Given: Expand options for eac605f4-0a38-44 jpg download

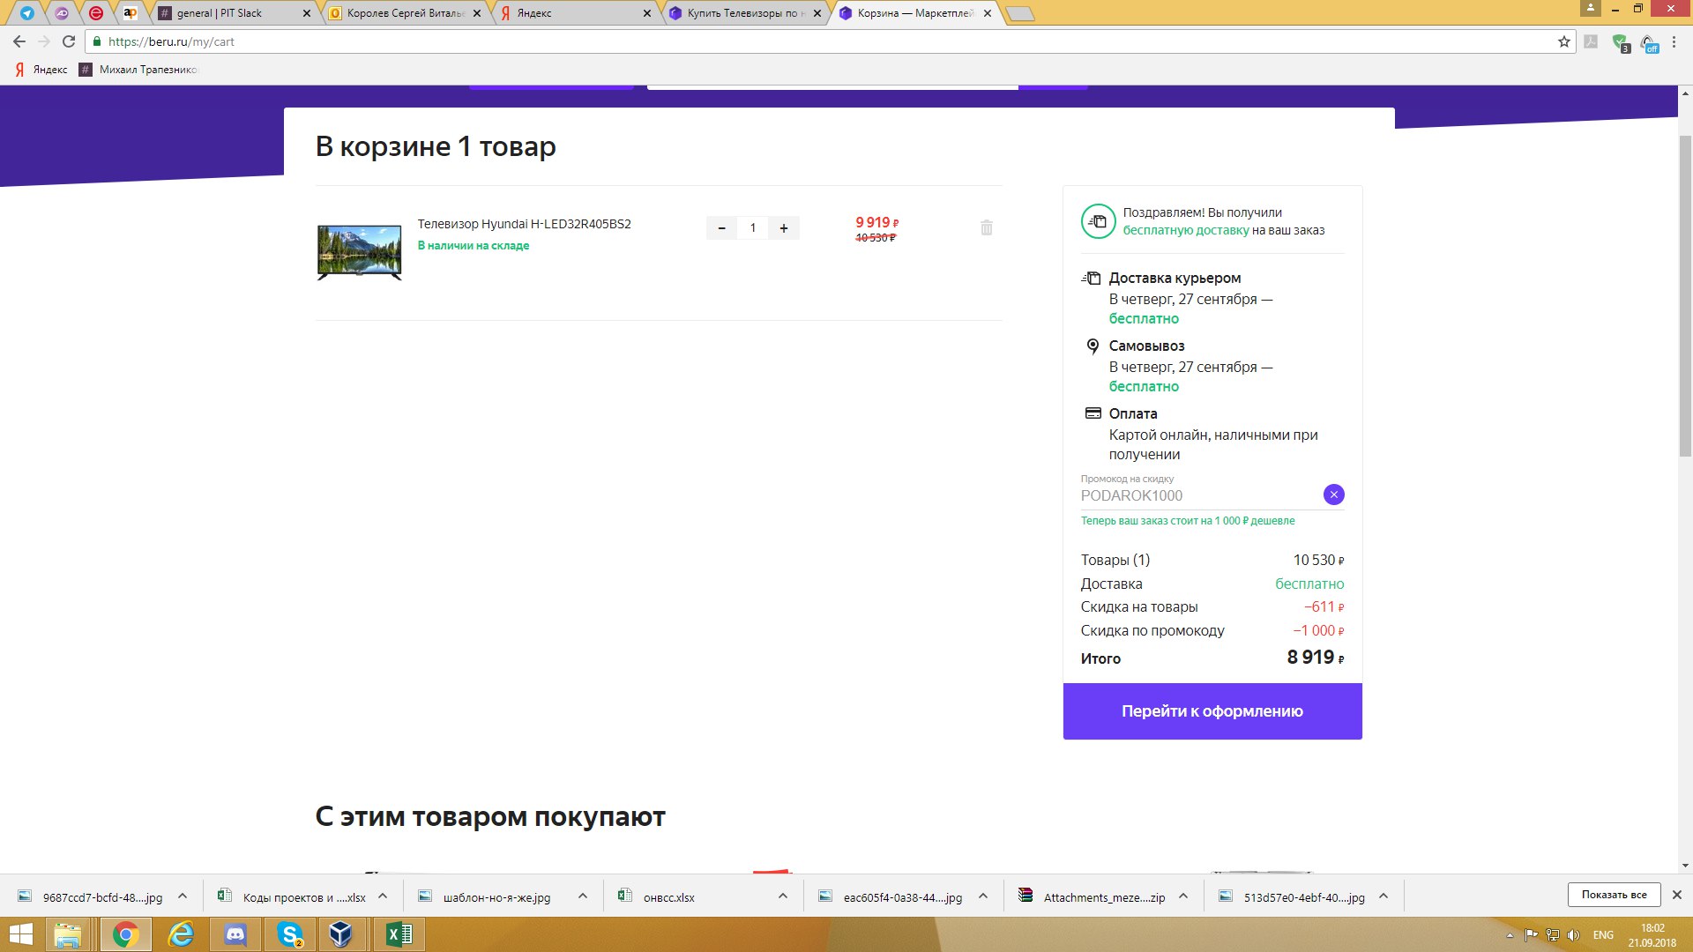Looking at the screenshot, I should tap(982, 896).
